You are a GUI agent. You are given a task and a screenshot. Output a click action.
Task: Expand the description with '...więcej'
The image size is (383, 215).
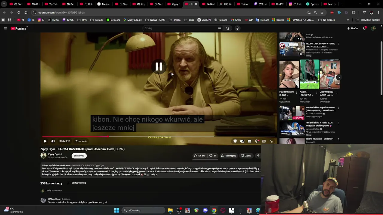click(153, 174)
